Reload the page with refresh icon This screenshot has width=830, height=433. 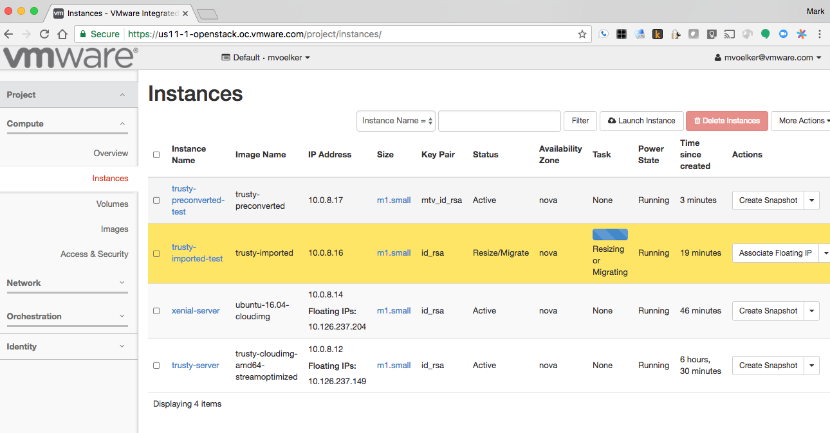(44, 34)
